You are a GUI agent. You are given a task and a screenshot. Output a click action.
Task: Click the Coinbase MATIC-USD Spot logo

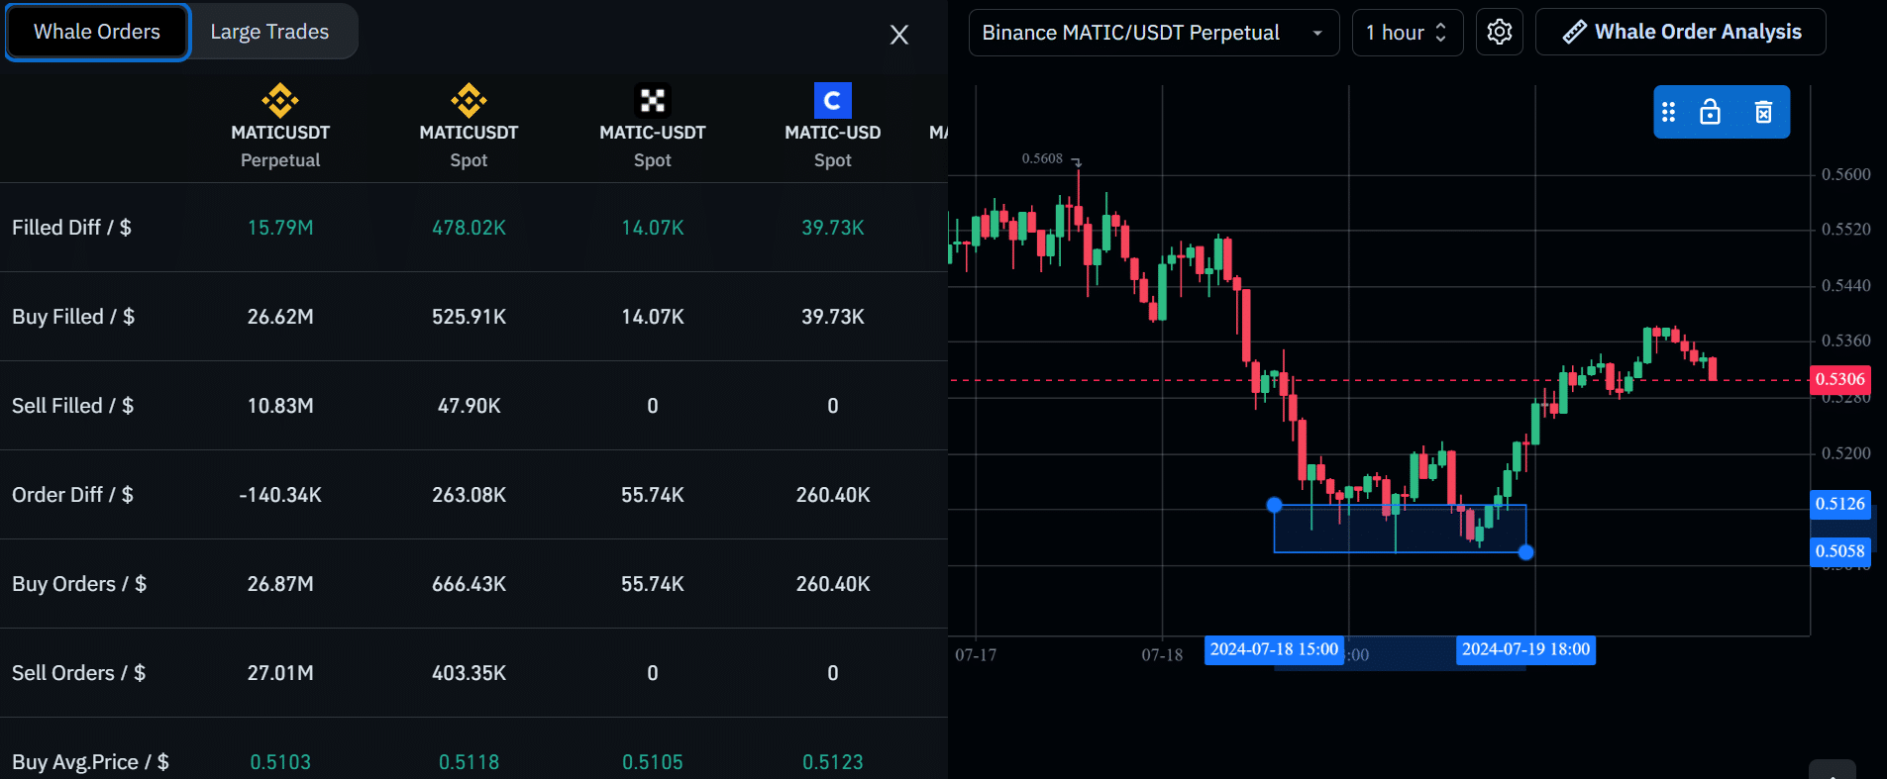tap(833, 100)
